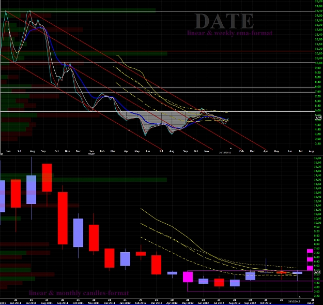323x305 pixels.
Task: Click the 28/12/2012 date marker in monthly chart
Action: 294,301
